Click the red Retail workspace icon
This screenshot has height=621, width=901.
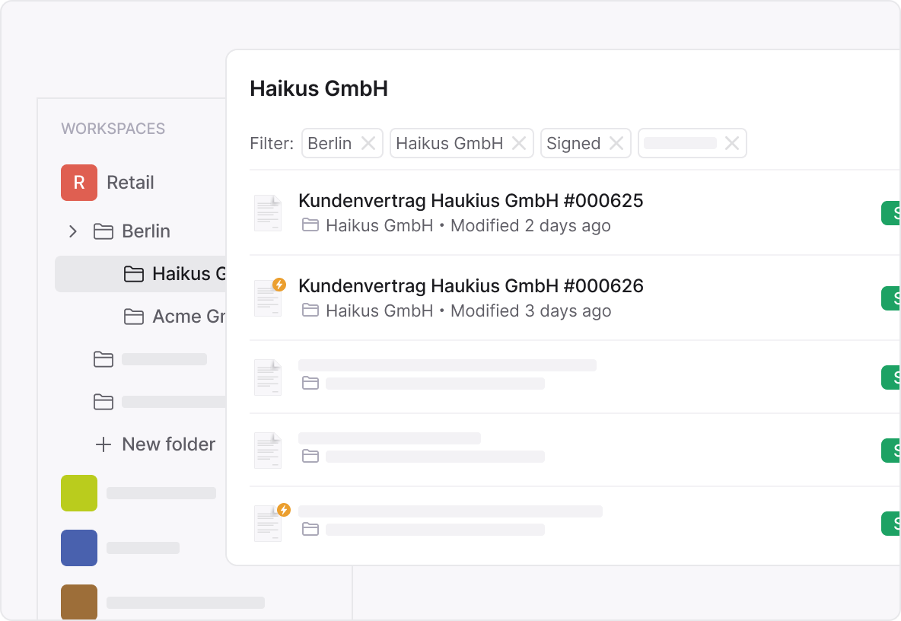[79, 183]
